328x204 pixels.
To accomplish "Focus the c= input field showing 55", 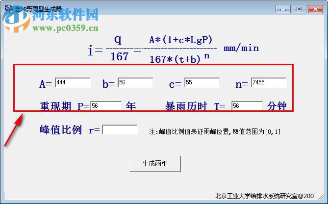I will pos(202,82).
